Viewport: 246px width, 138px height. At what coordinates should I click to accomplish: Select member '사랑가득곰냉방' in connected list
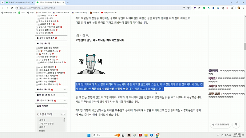(x=46, y=124)
